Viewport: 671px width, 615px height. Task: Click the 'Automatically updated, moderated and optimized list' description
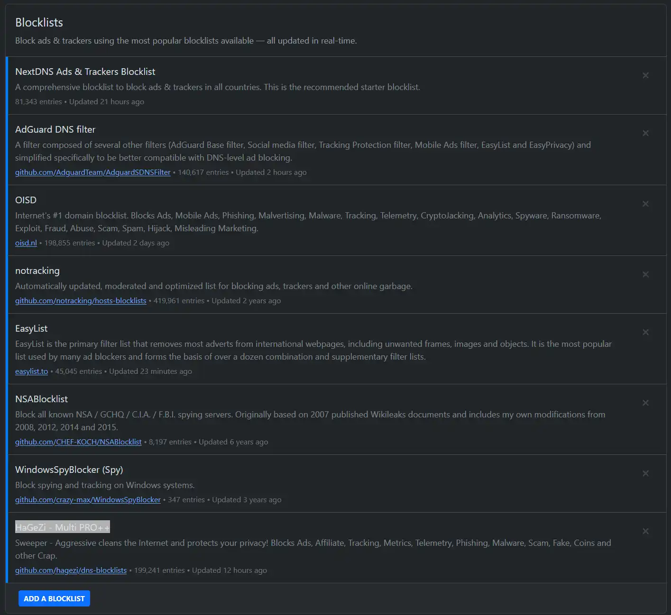(x=214, y=286)
